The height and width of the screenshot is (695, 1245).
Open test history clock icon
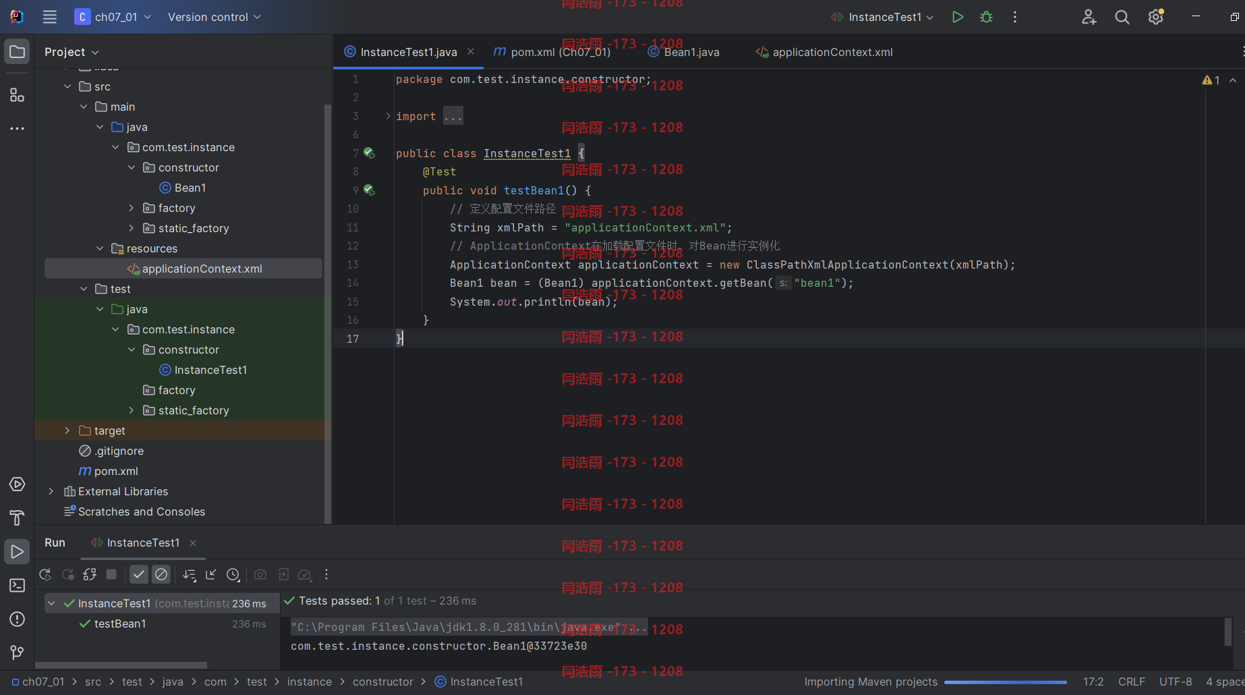233,574
